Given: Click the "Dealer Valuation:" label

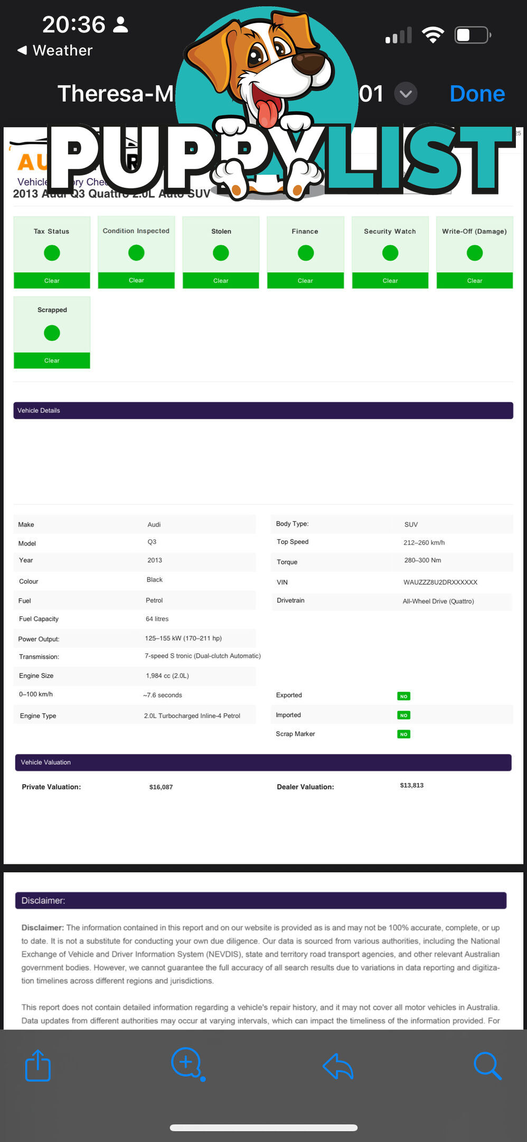Looking at the screenshot, I should tap(305, 787).
